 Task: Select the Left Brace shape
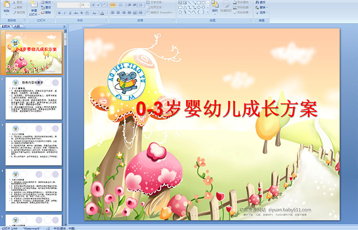(198, 12)
